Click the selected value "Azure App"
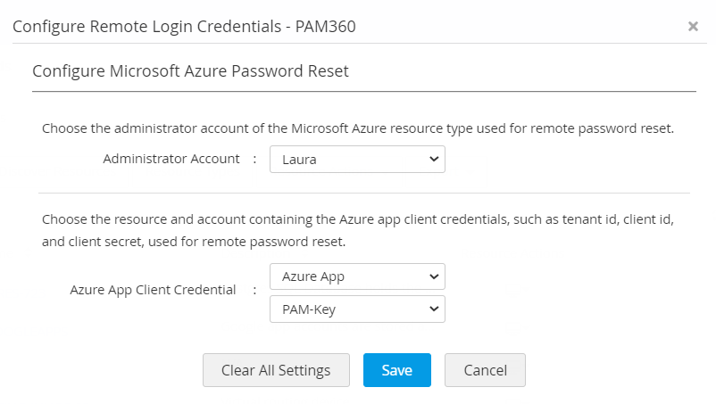The width and height of the screenshot is (716, 404). [312, 276]
